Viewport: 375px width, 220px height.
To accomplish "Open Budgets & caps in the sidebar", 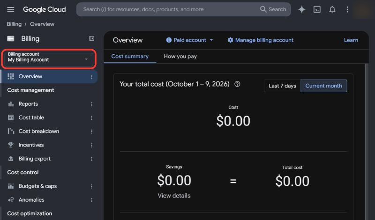I will click(x=37, y=186).
